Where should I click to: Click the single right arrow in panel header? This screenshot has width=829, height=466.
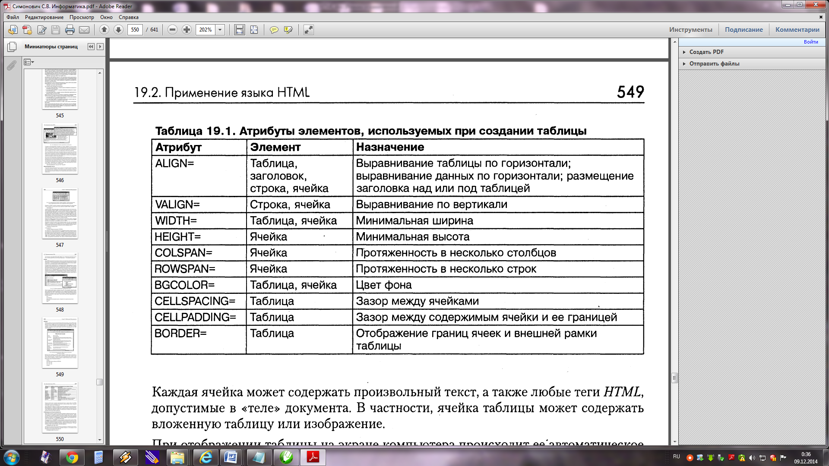(x=100, y=47)
